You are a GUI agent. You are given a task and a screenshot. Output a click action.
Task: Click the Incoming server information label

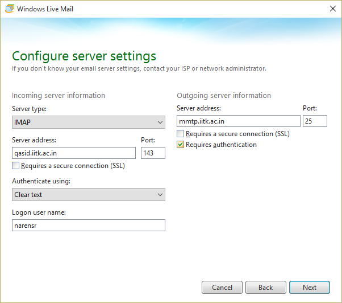pyautogui.click(x=59, y=96)
